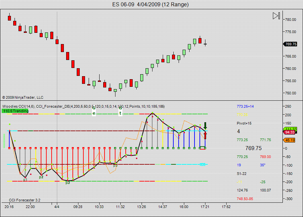Click the green 770.25 value
The image size is (303, 217).
242,157
